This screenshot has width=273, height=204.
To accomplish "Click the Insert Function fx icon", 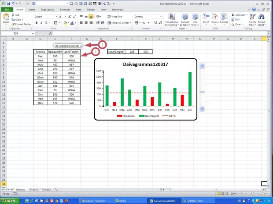I will pyautogui.click(x=49, y=33).
